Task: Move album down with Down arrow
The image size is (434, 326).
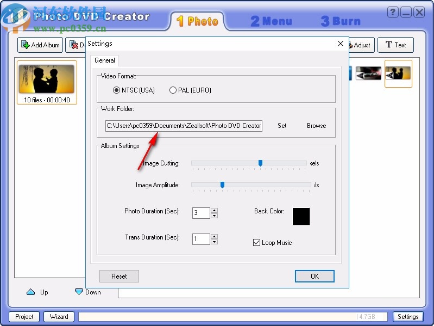Action: coord(88,292)
